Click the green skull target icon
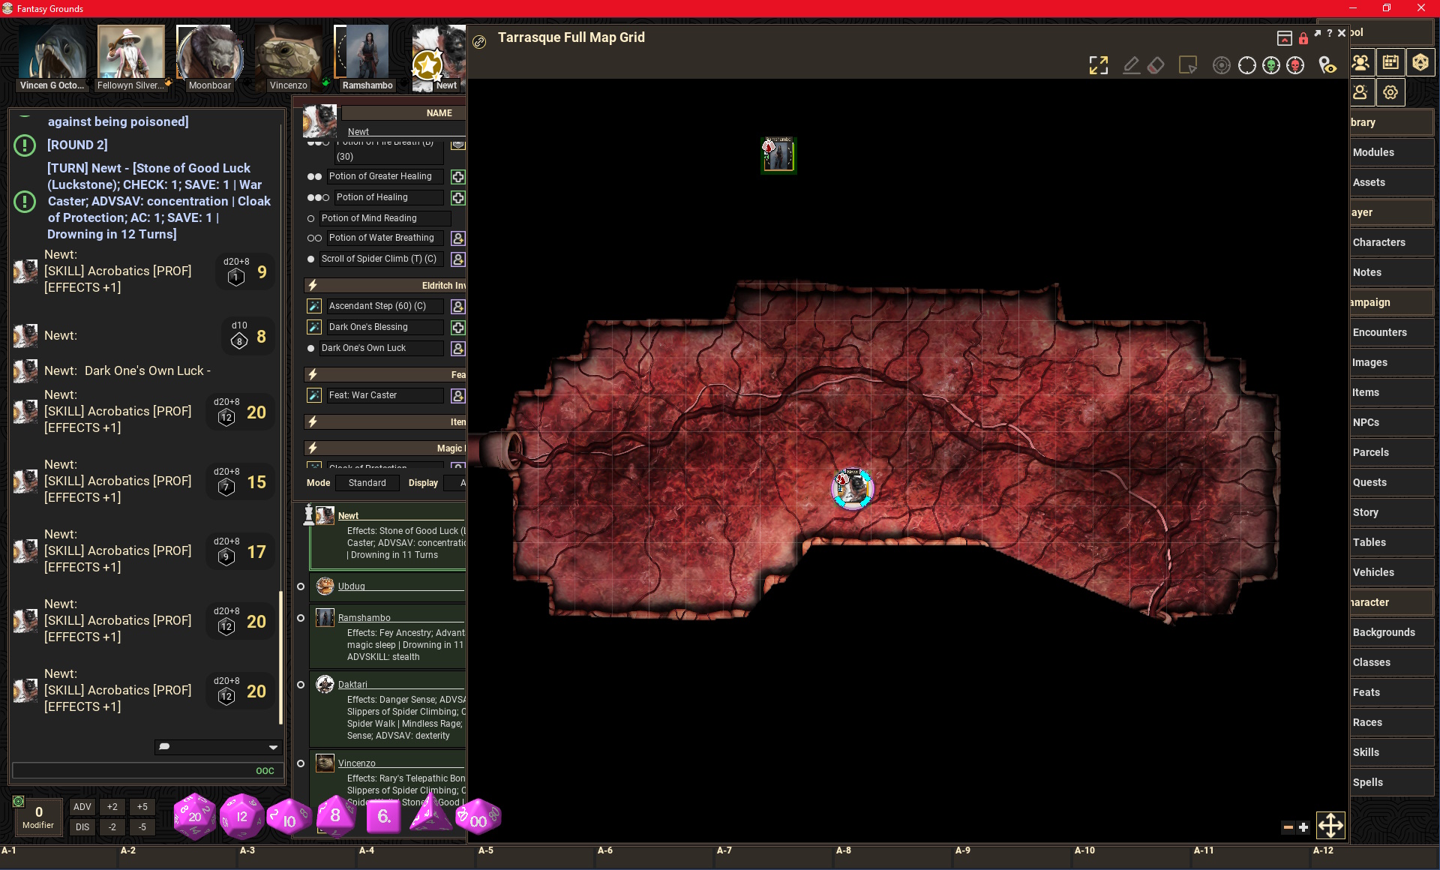Screen dimensions: 1440x870 tap(1271, 65)
